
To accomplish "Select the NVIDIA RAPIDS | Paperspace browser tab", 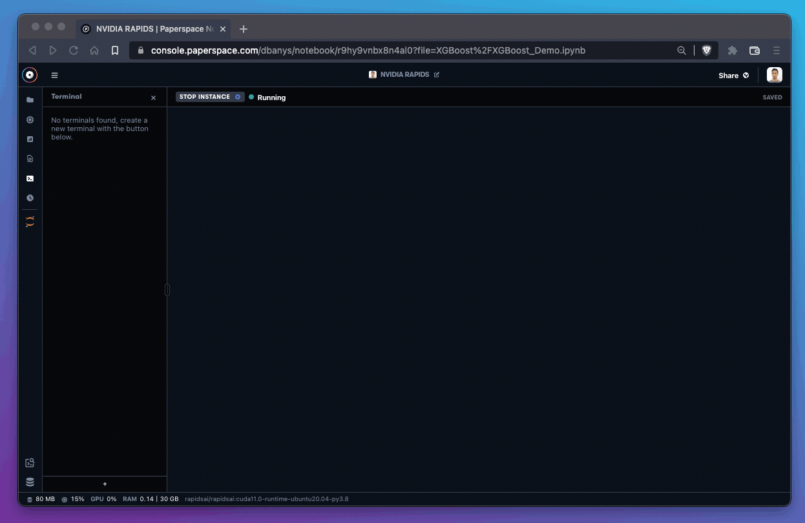I will [x=154, y=29].
